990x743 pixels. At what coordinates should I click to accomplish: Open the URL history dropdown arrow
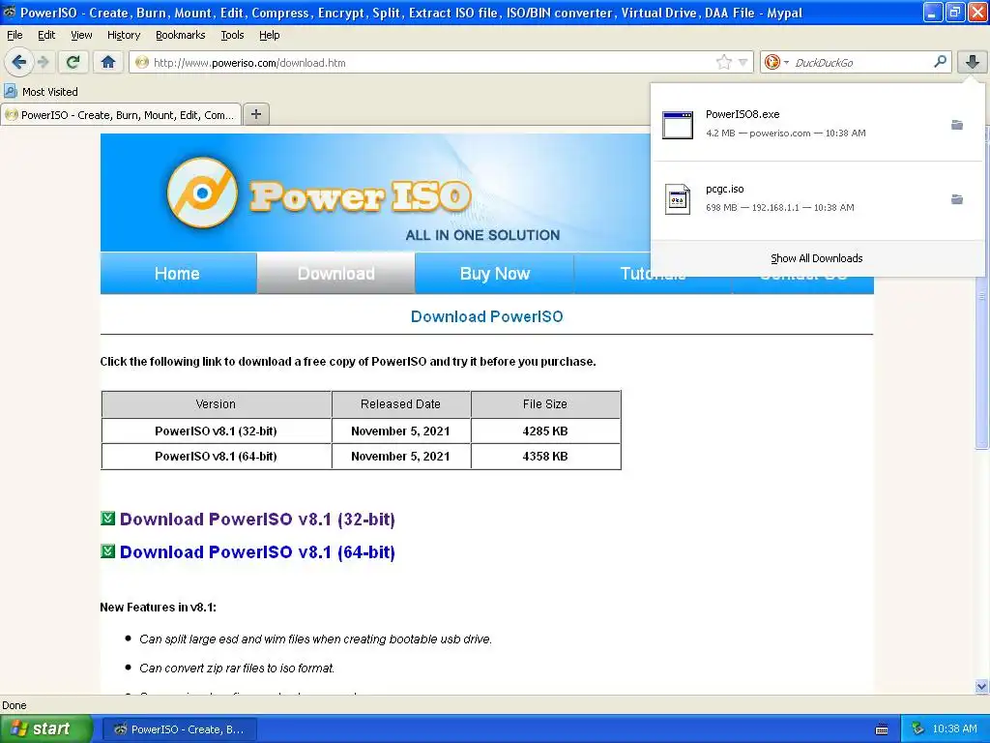tap(743, 62)
